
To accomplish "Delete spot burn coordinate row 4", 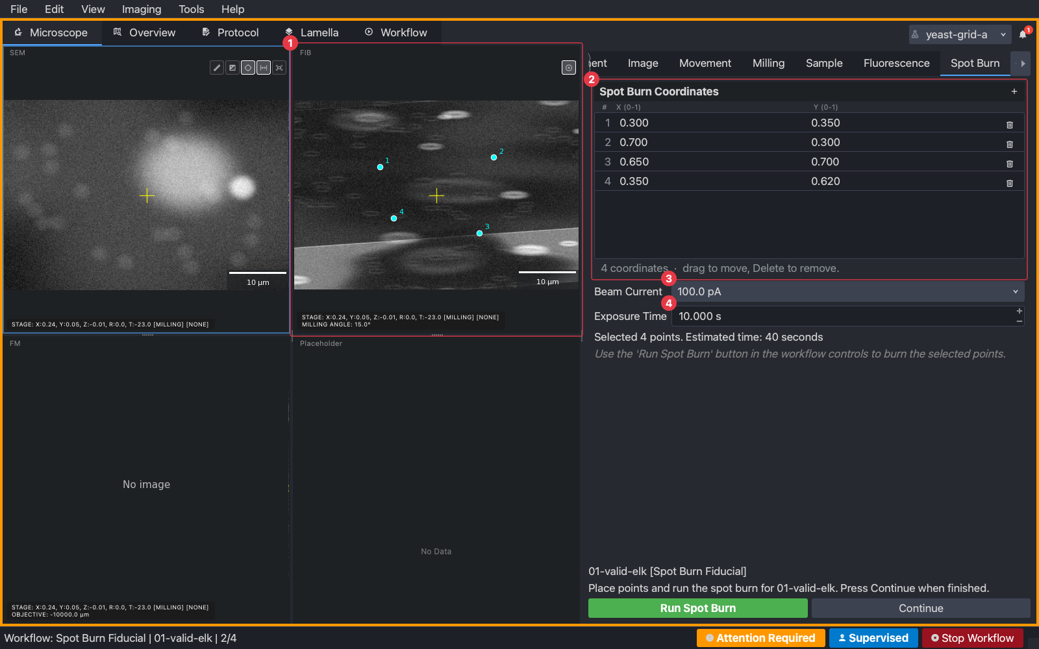I will click(1010, 183).
